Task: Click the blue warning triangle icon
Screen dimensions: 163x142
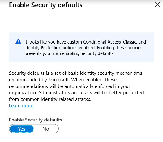Action: (18, 42)
